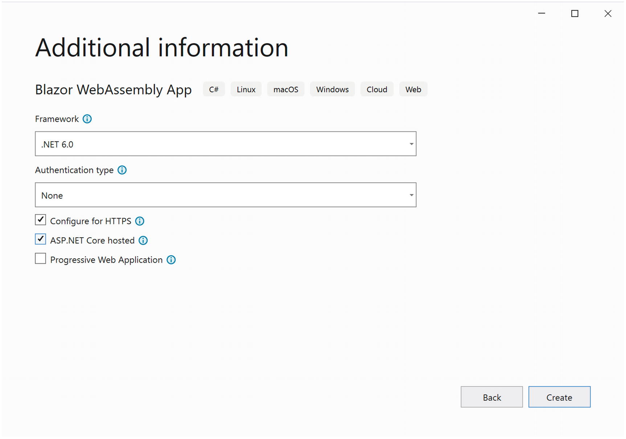
Task: Go back with the Back button
Action: 491,397
